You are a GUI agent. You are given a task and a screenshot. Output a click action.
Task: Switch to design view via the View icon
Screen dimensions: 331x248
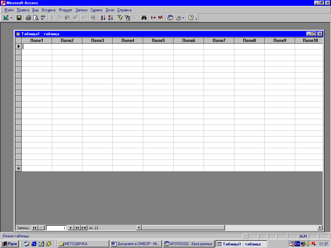pos(6,18)
